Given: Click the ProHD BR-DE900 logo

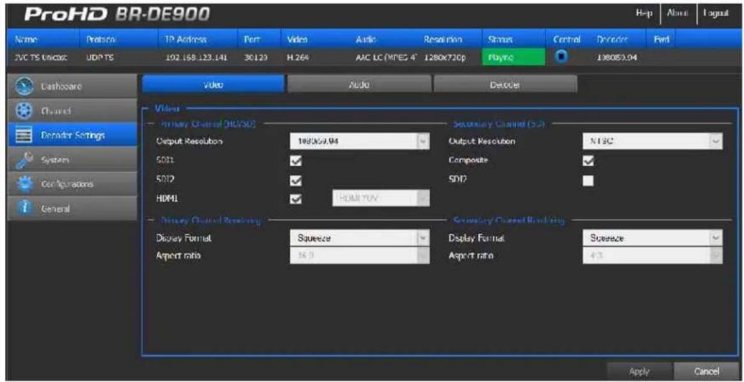Looking at the screenshot, I should click(117, 15).
